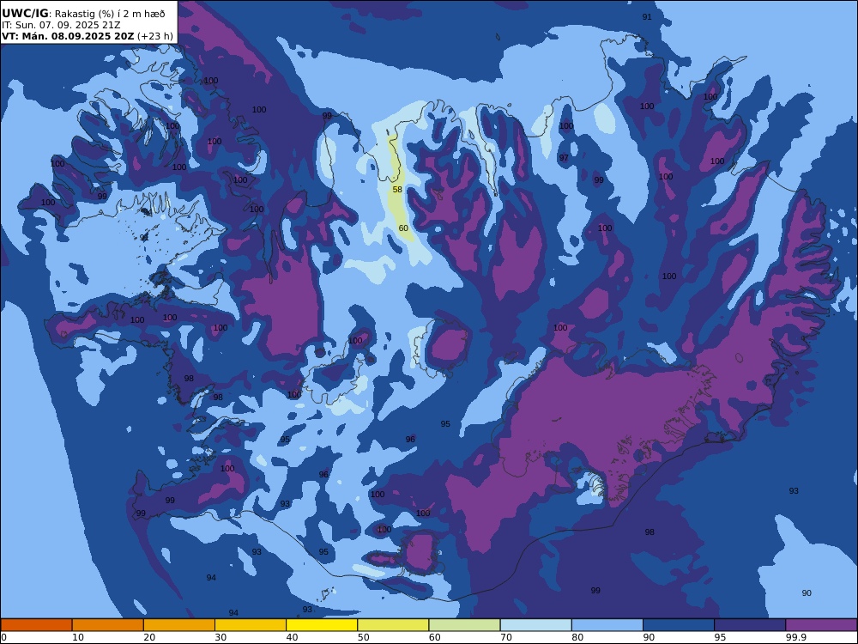
Task: Click the legend tick label '99.9'
Action: coord(795,637)
